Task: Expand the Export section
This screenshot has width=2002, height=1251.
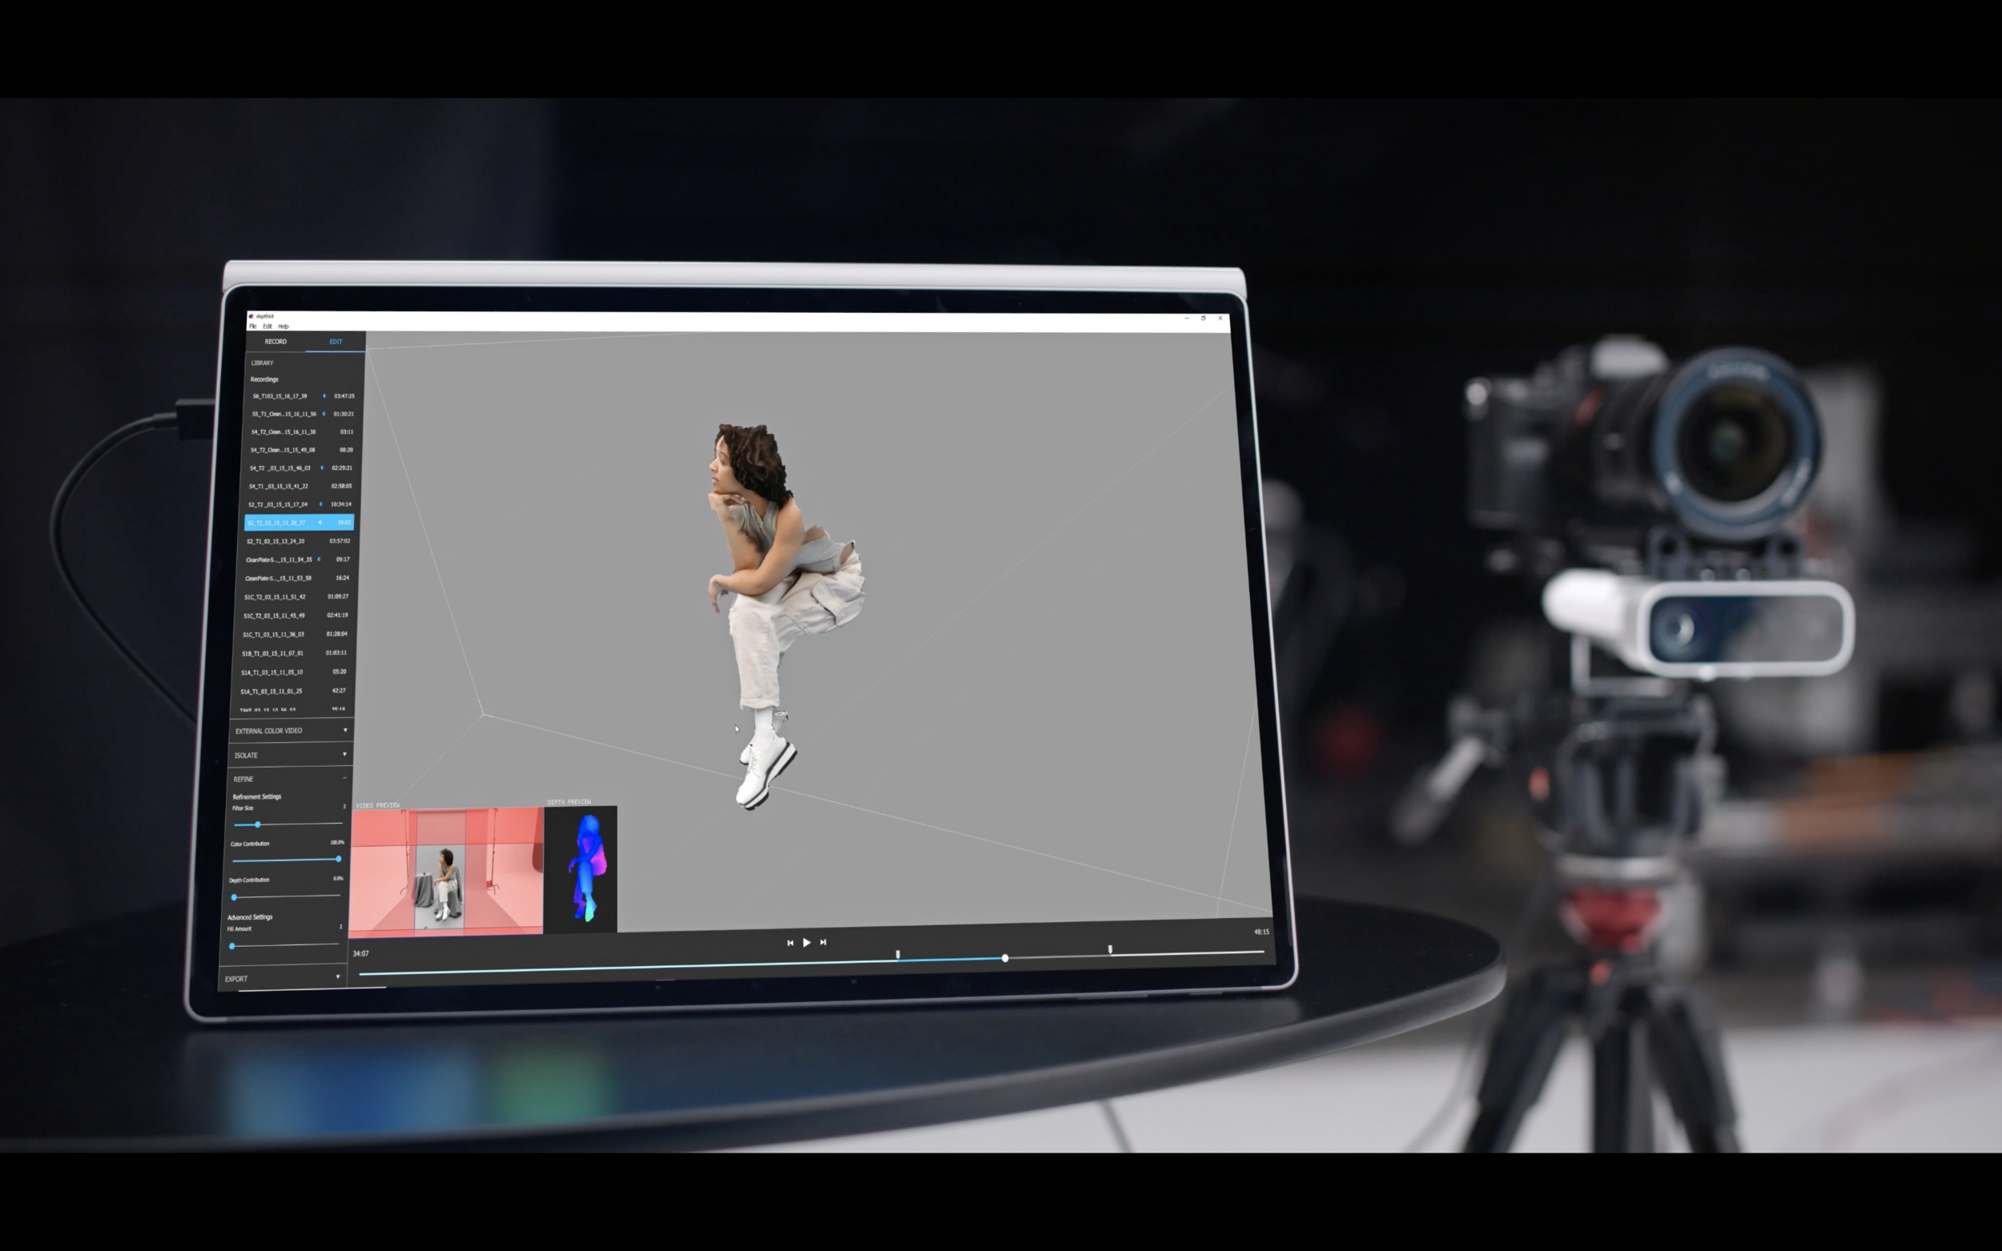Action: pos(338,977)
